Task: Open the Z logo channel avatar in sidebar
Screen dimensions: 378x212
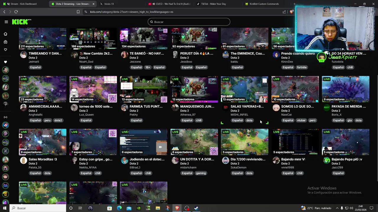Action: tap(5, 151)
